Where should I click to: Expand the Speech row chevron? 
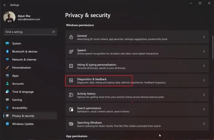tap(204, 51)
